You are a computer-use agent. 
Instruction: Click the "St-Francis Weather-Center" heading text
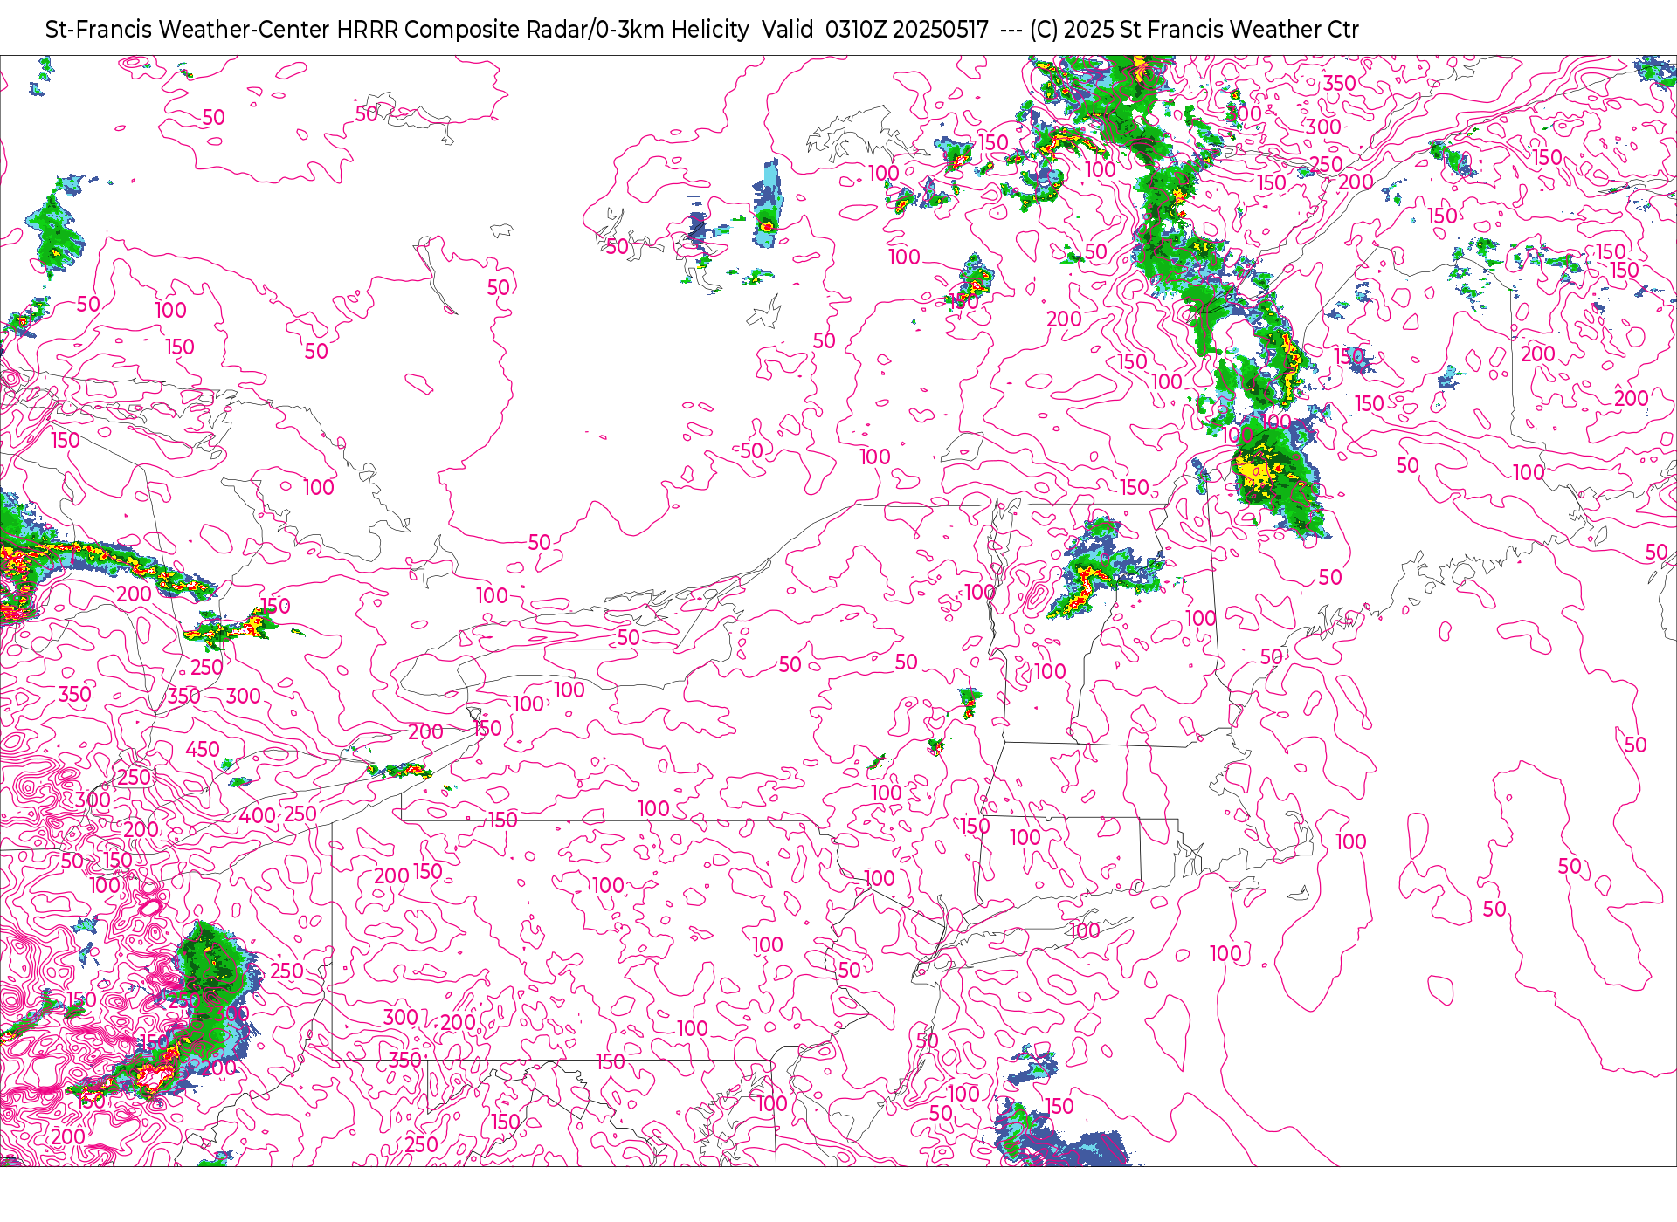188,30
